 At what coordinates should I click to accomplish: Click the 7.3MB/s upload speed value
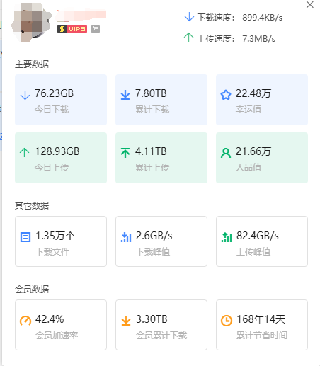[x=259, y=39]
